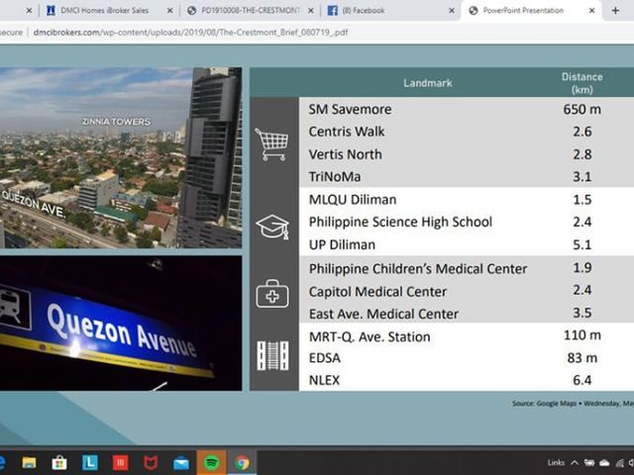Click the East Ave. Medical Center entry
Image resolution: width=634 pixels, height=475 pixels.
tap(383, 315)
